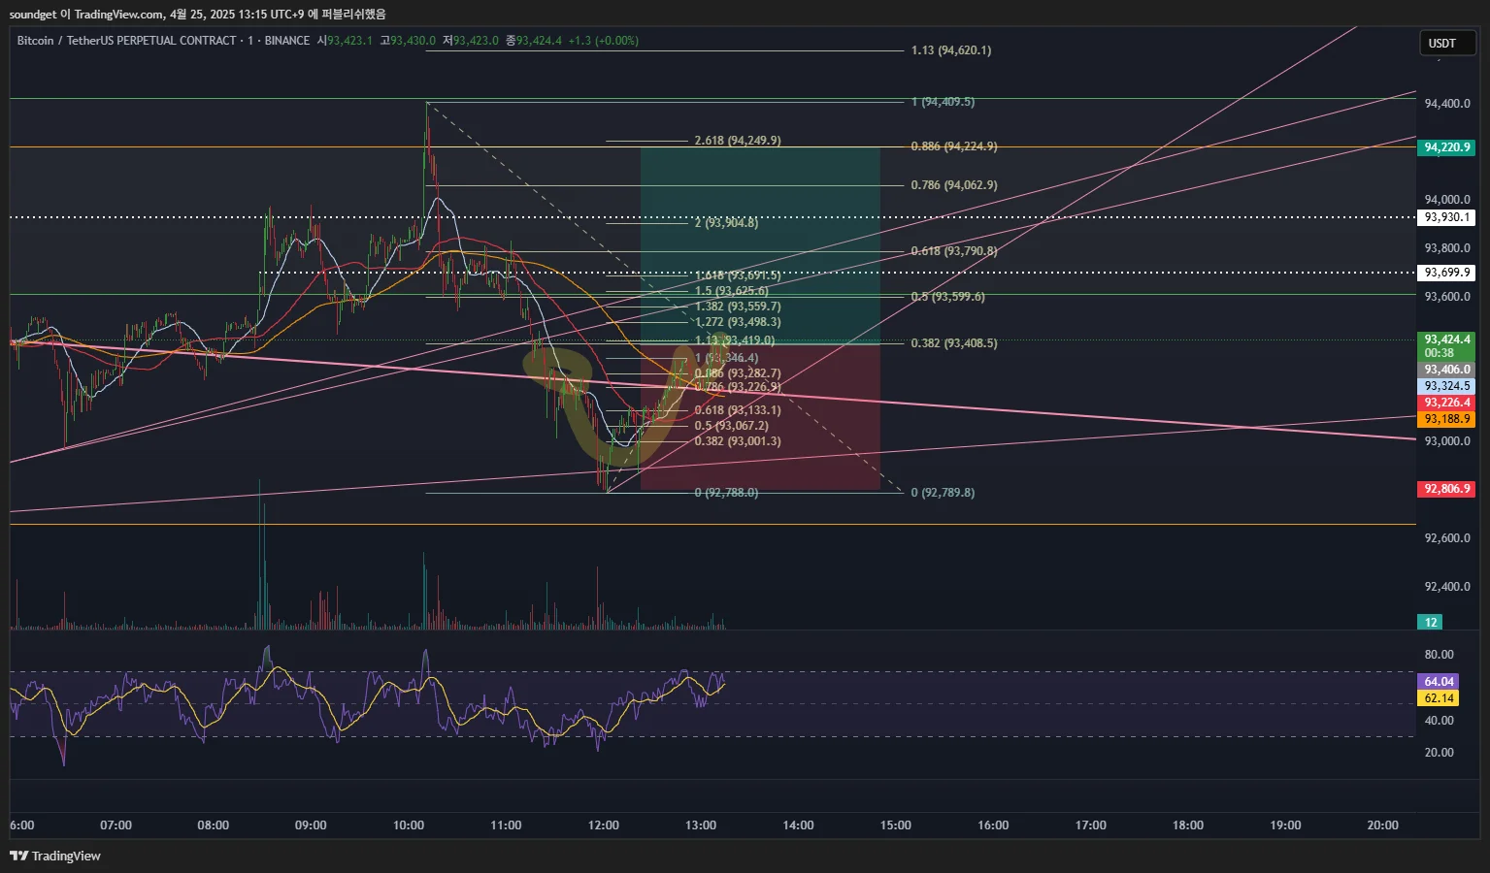1490x873 pixels.
Task: Click the 15:00 time axis marker
Action: point(895,825)
